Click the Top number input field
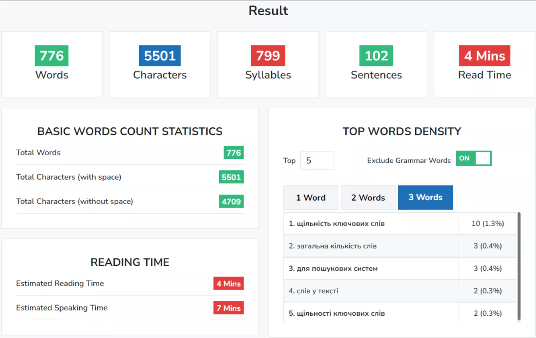This screenshot has width=536, height=338. pos(317,160)
